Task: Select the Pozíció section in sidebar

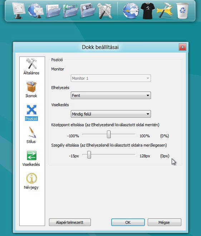Action: coord(31,112)
